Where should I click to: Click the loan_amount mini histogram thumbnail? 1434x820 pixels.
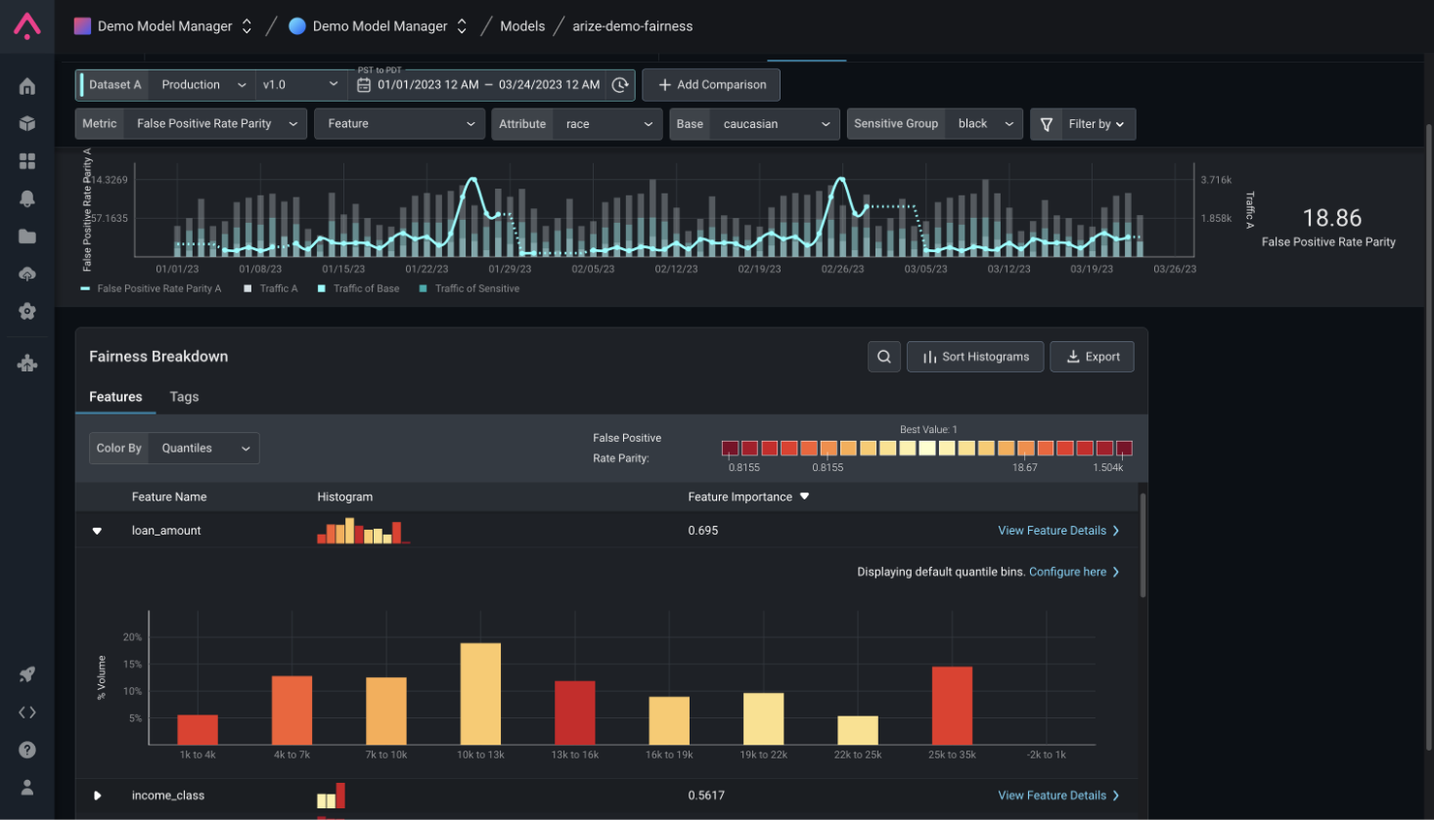[363, 531]
